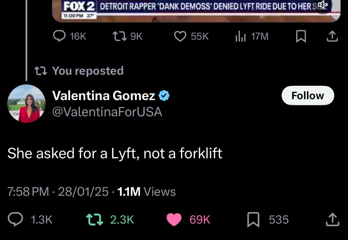Unlike the tweet with 69K likes
The image size is (348, 240).
(x=174, y=219)
